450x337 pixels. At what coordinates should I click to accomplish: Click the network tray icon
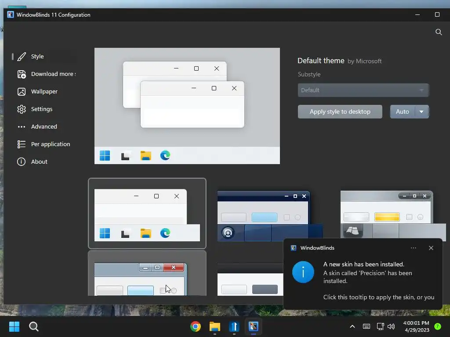(x=380, y=326)
